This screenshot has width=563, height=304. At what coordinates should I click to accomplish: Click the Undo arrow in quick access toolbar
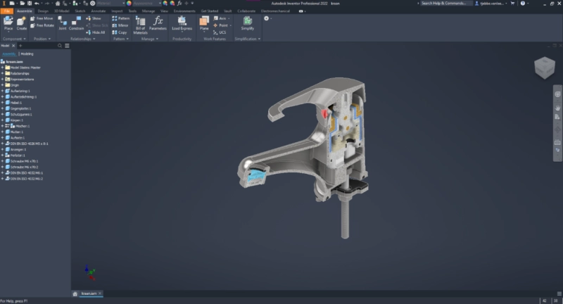[37, 4]
